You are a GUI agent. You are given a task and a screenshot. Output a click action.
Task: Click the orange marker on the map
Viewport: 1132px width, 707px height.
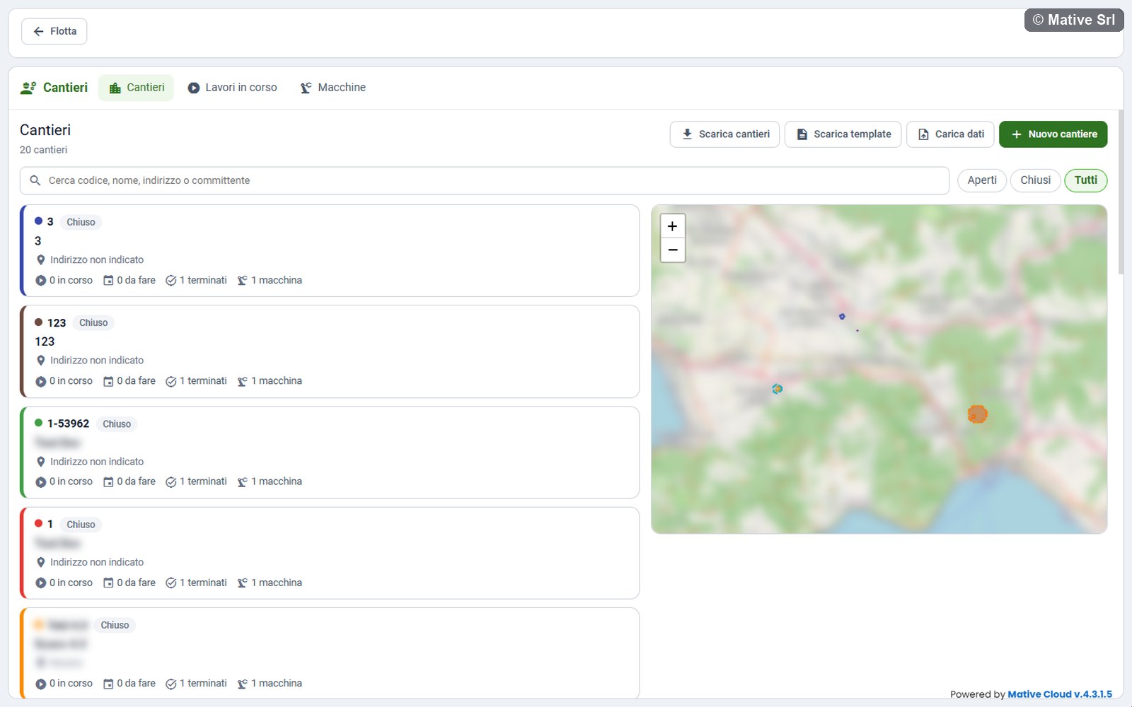[x=977, y=414]
